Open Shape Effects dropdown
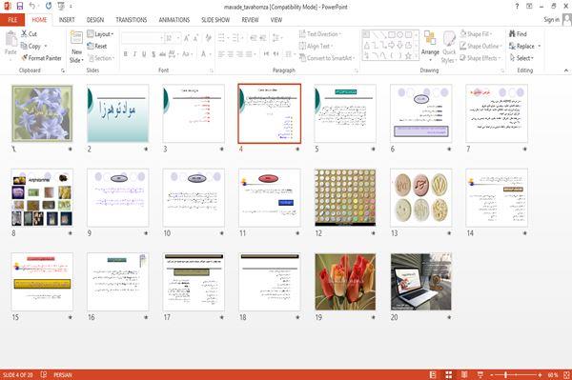Viewport: 572px width, 380px height. click(480, 58)
